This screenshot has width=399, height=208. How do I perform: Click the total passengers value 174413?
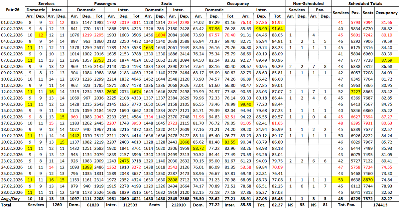click(x=379, y=205)
